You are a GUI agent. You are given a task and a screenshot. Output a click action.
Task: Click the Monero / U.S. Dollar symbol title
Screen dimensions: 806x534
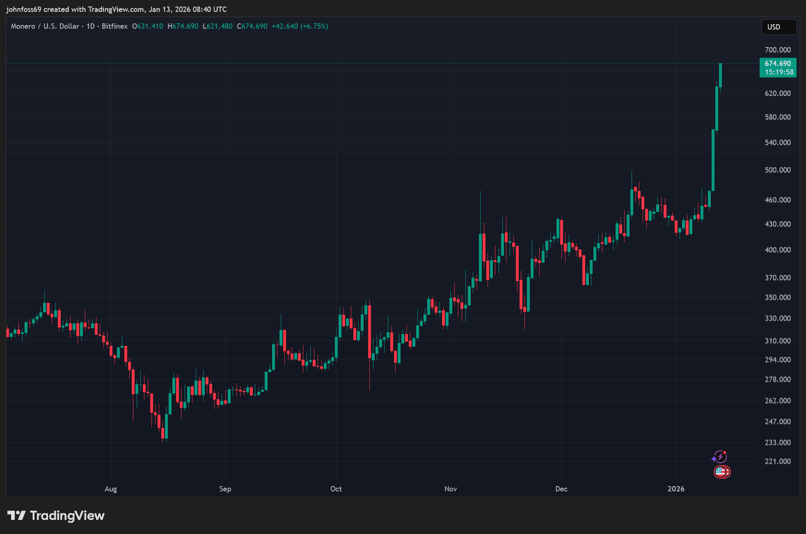pos(45,26)
